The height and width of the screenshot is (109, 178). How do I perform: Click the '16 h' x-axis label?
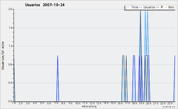(x=120, y=103)
